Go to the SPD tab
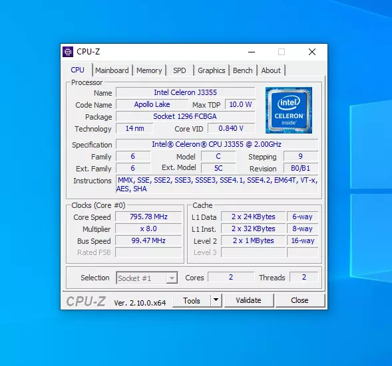The height and width of the screenshot is (366, 392). click(x=180, y=70)
